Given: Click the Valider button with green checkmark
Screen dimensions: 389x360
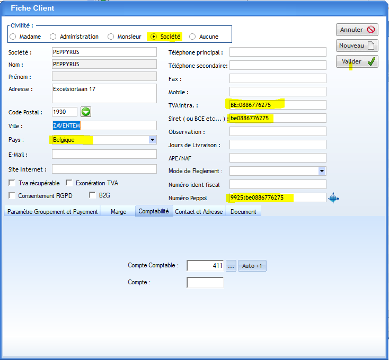Looking at the screenshot, I should (357, 62).
